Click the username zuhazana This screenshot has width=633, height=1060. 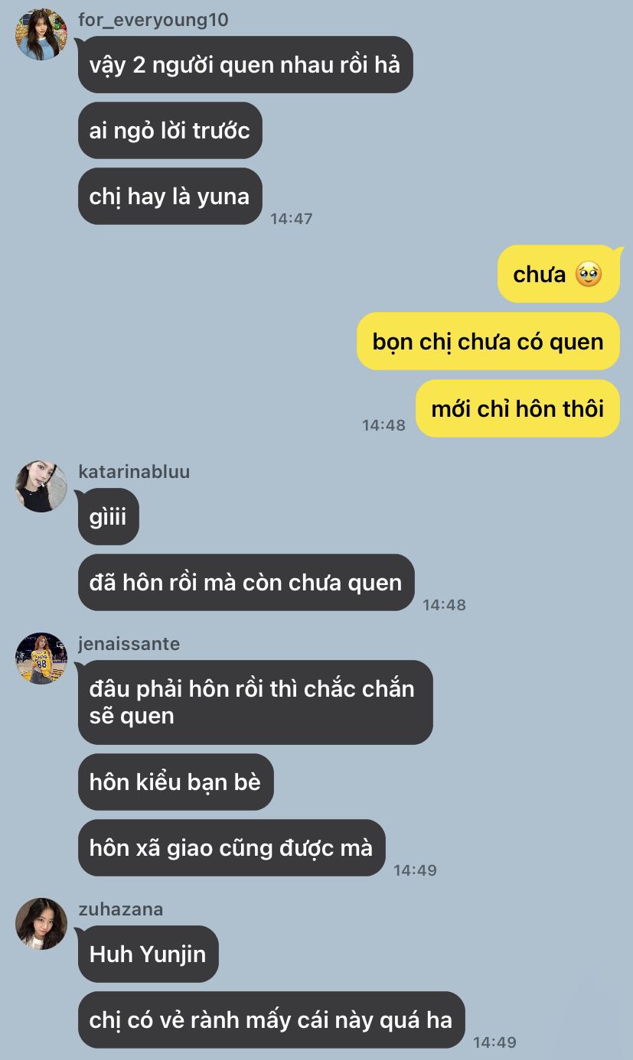click(x=120, y=909)
